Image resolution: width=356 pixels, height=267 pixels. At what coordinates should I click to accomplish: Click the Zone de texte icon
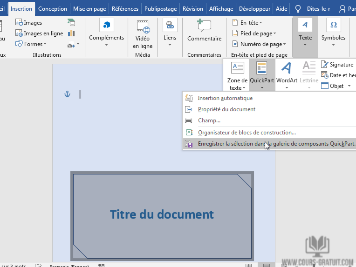[x=237, y=68]
